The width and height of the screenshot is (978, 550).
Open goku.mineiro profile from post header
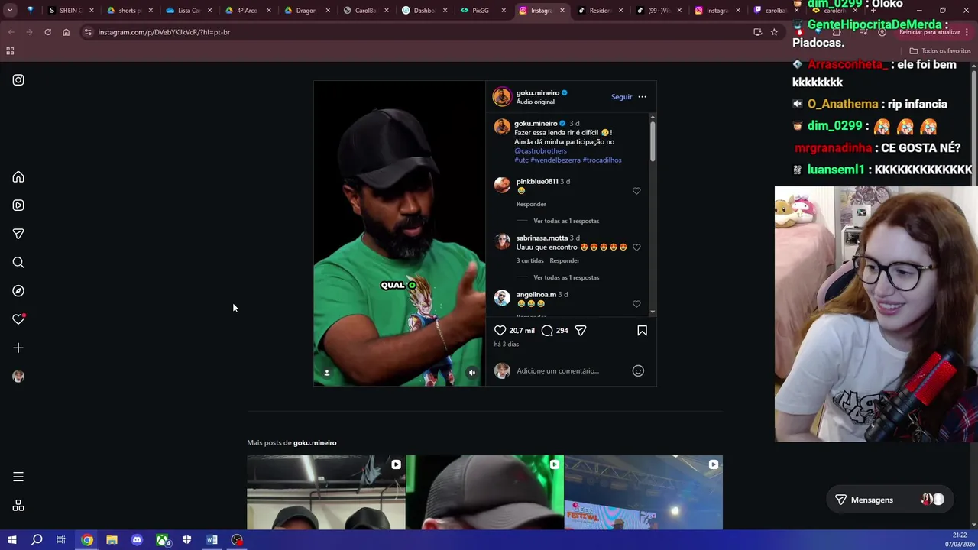(537, 93)
